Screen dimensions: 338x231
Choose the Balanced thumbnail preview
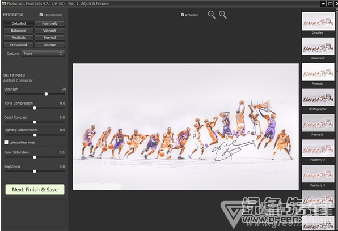coord(318,46)
